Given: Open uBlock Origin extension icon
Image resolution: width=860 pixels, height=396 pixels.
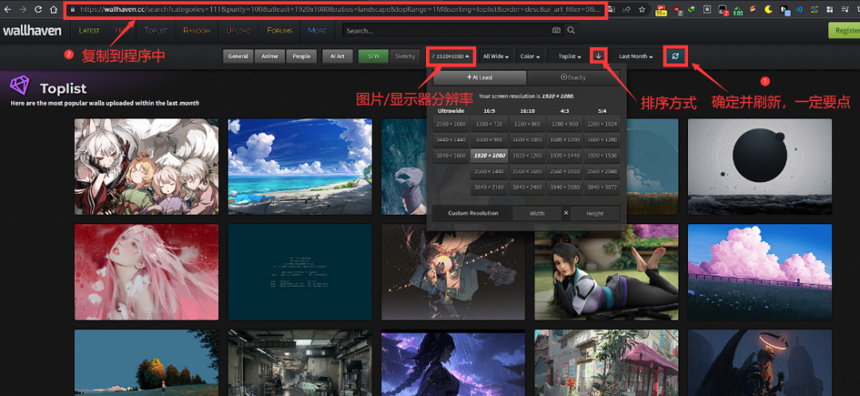Looking at the screenshot, I should (x=678, y=10).
